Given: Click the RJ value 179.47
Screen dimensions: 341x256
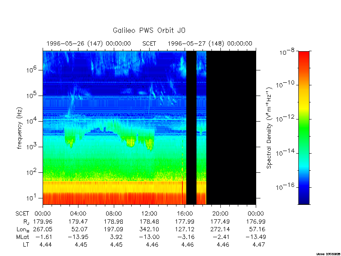Looking at the screenshot, I should (x=78, y=221).
